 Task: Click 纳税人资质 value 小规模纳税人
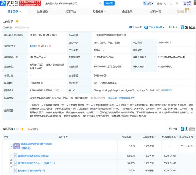(x=165, y=66)
